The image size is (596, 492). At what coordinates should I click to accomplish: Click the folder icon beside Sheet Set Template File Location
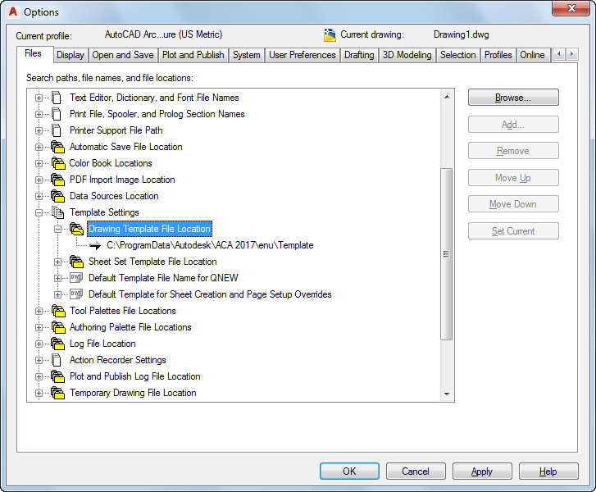(76, 262)
